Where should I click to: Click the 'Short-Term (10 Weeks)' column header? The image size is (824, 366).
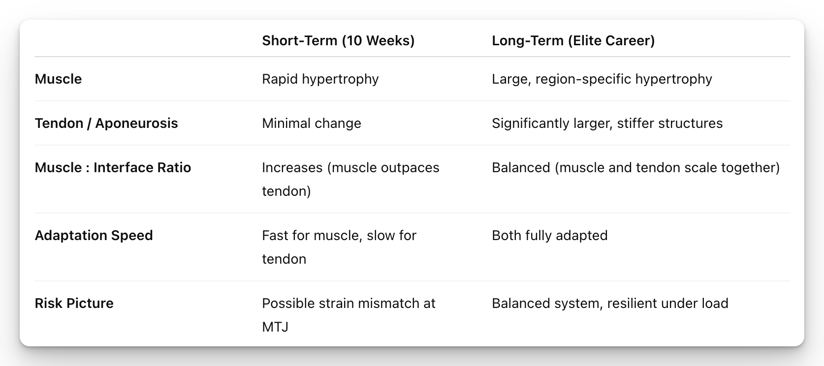[338, 40]
